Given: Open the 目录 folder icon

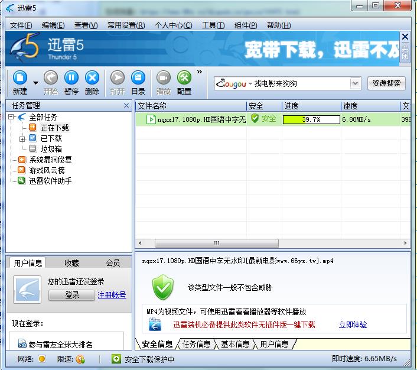Looking at the screenshot, I should click(x=138, y=83).
